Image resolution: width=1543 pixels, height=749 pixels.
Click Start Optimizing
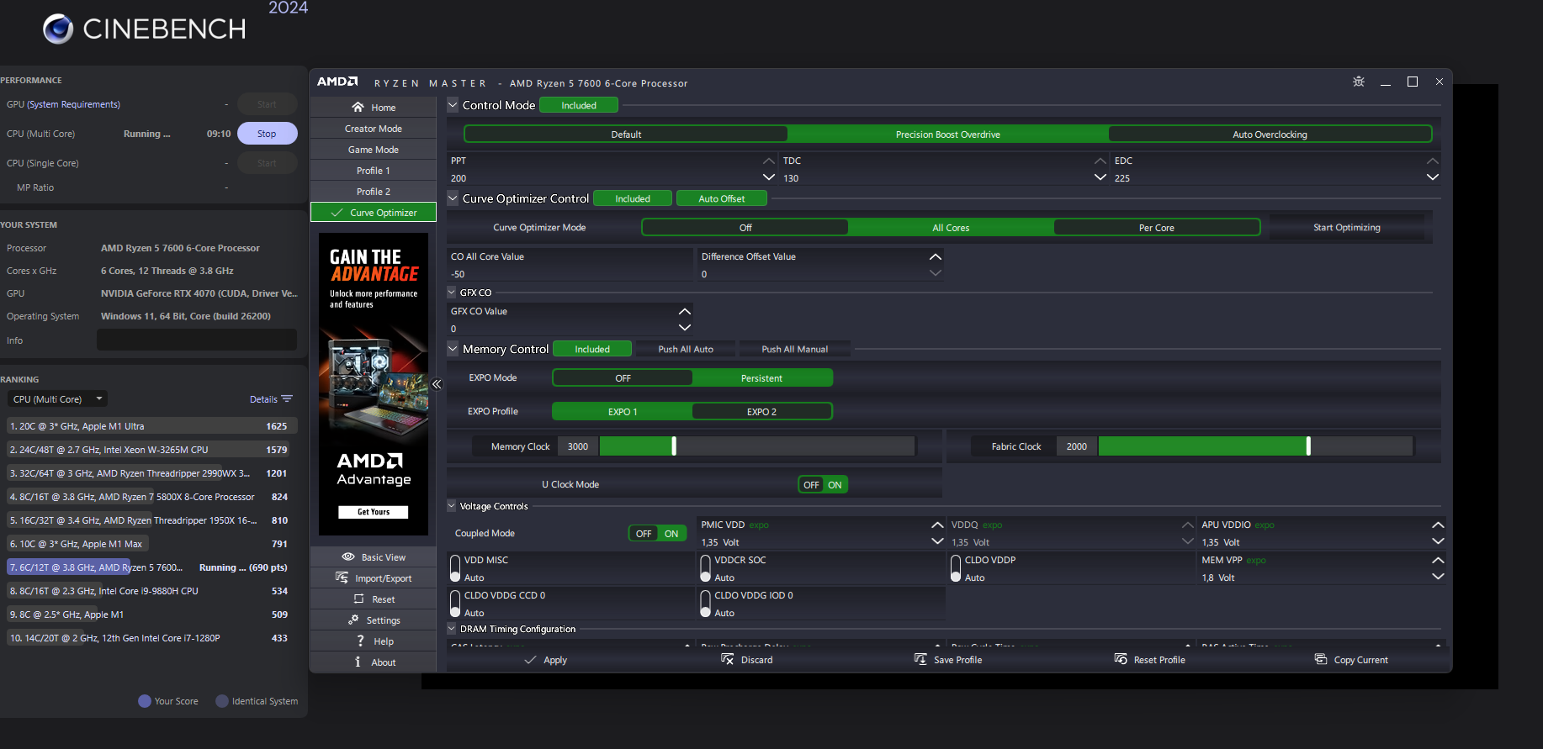pyautogui.click(x=1346, y=228)
